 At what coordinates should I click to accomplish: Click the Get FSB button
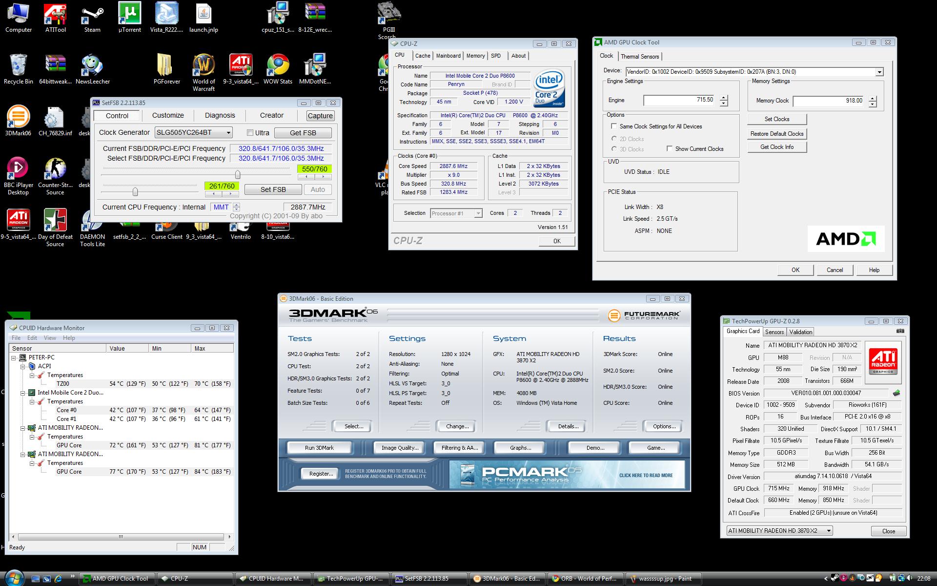pos(303,133)
